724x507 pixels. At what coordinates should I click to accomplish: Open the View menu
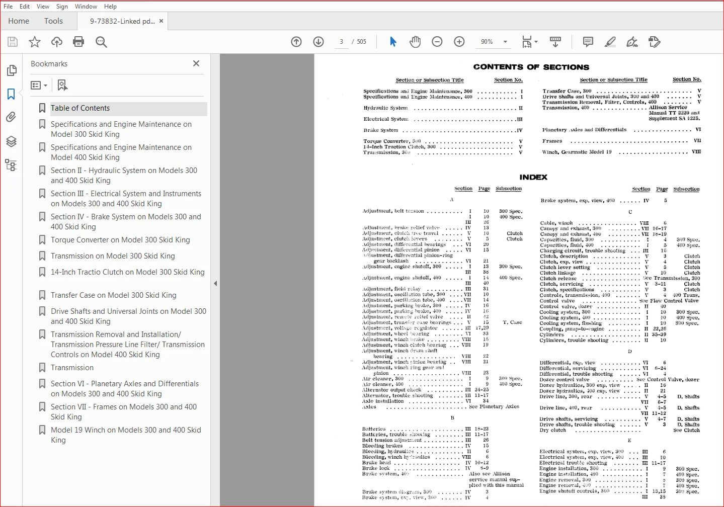point(43,6)
